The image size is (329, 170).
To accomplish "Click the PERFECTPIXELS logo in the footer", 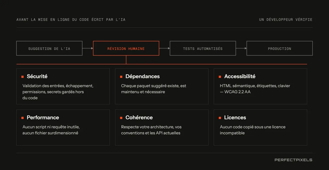I will coord(293,160).
